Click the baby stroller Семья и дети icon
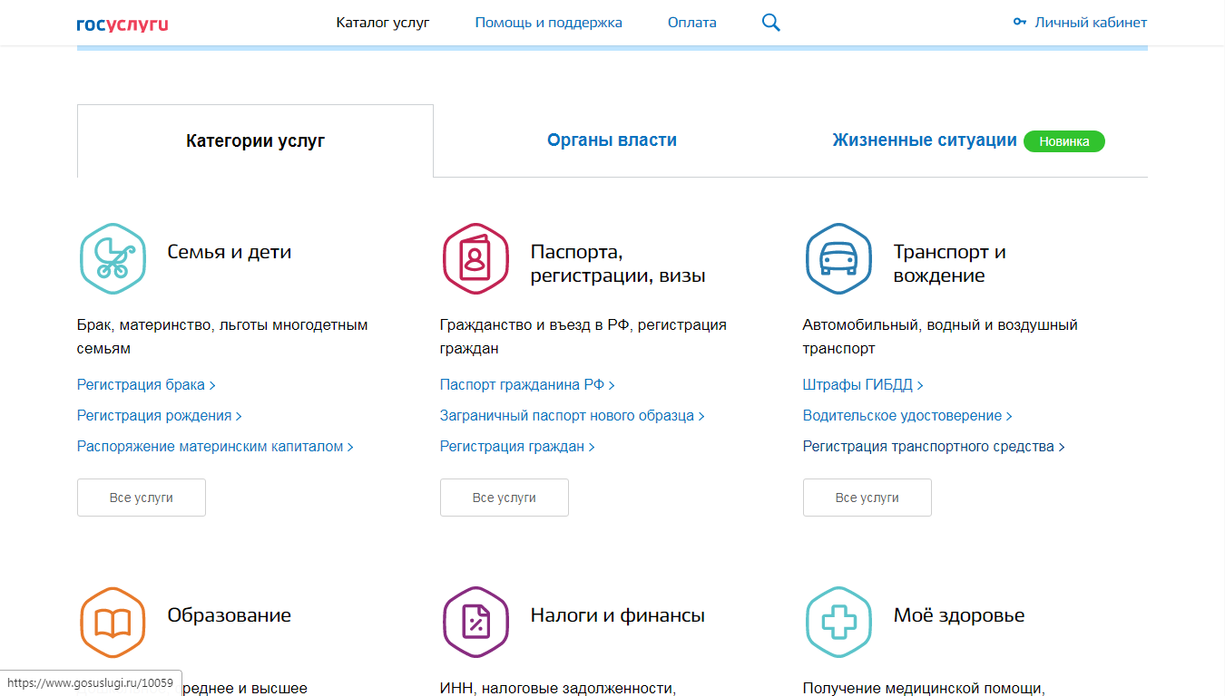The image size is (1225, 696). (113, 258)
